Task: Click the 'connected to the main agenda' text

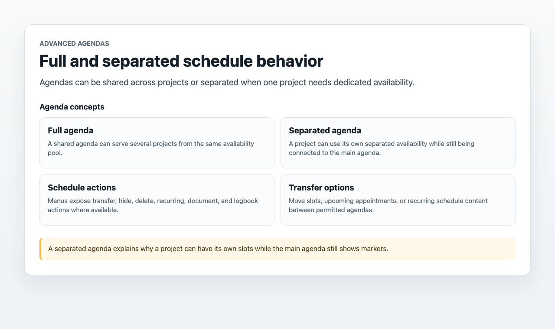Action: (x=335, y=153)
